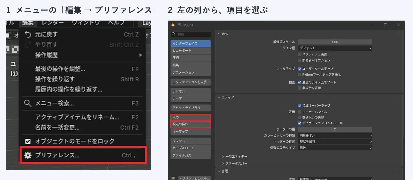This screenshot has width=413, height=180.
Task: Click the ボーダーの幅 slider showing 2
Action: coord(335,129)
